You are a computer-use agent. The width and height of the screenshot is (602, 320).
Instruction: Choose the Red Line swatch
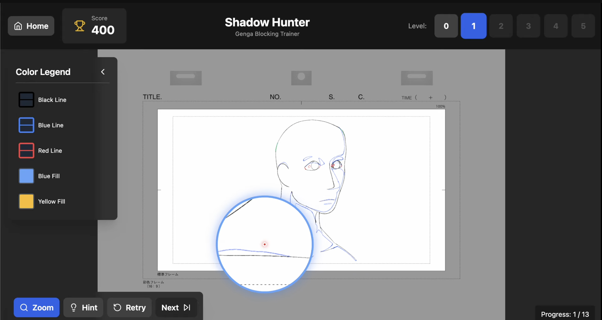click(x=26, y=151)
